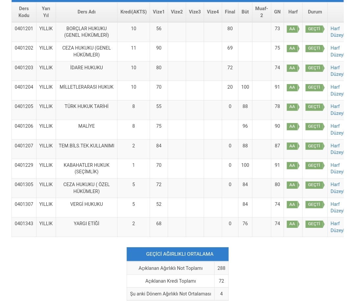Click the Harf column header

tap(293, 12)
